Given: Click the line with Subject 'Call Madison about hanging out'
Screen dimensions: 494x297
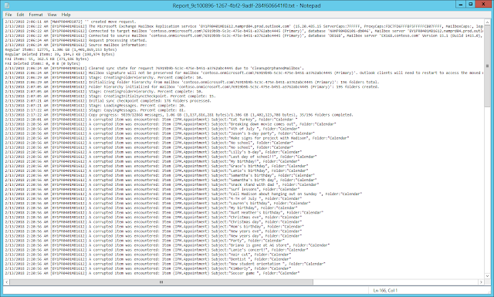Looking at the screenshot, I should coord(184,194).
